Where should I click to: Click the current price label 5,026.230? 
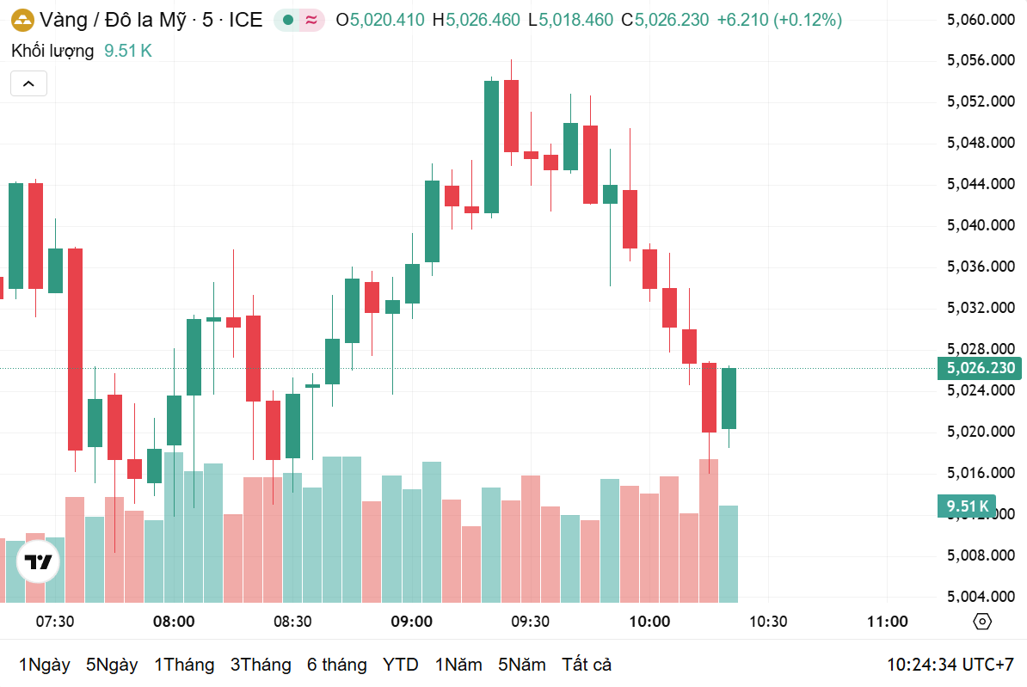[x=981, y=368]
